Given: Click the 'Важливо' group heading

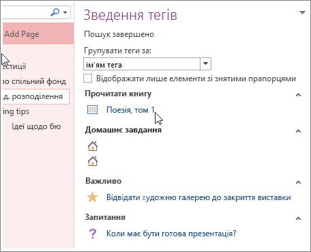Looking at the screenshot, I should [x=104, y=181].
